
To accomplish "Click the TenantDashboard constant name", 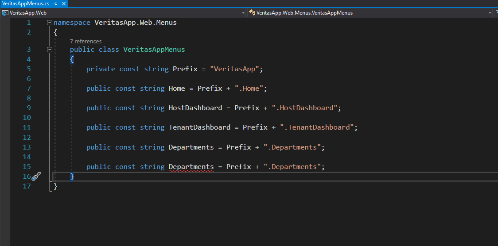I will click(199, 127).
